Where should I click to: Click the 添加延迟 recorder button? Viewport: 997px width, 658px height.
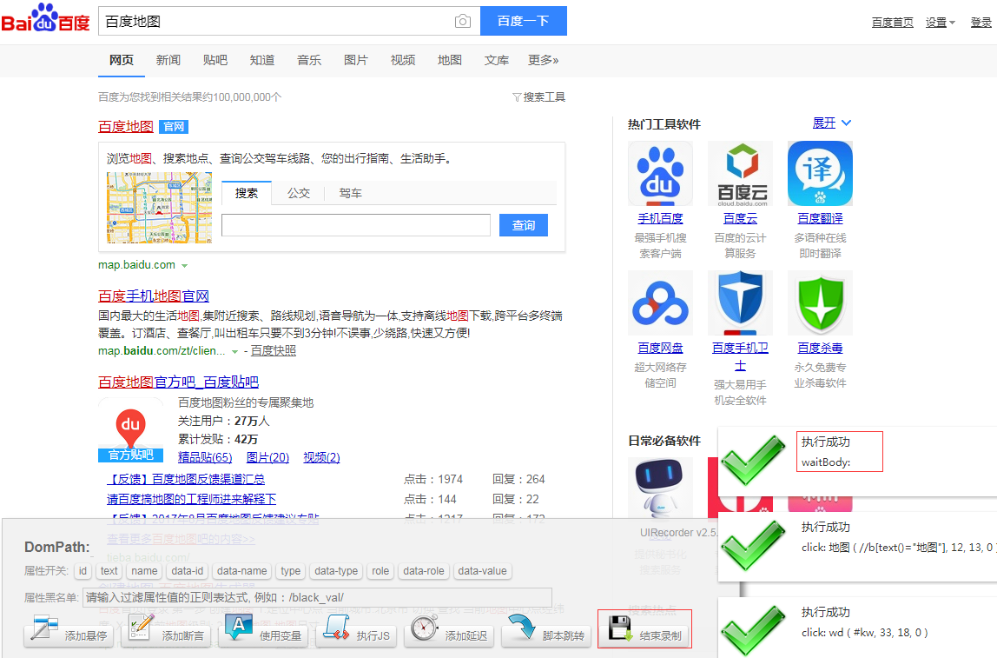pyautogui.click(x=450, y=631)
